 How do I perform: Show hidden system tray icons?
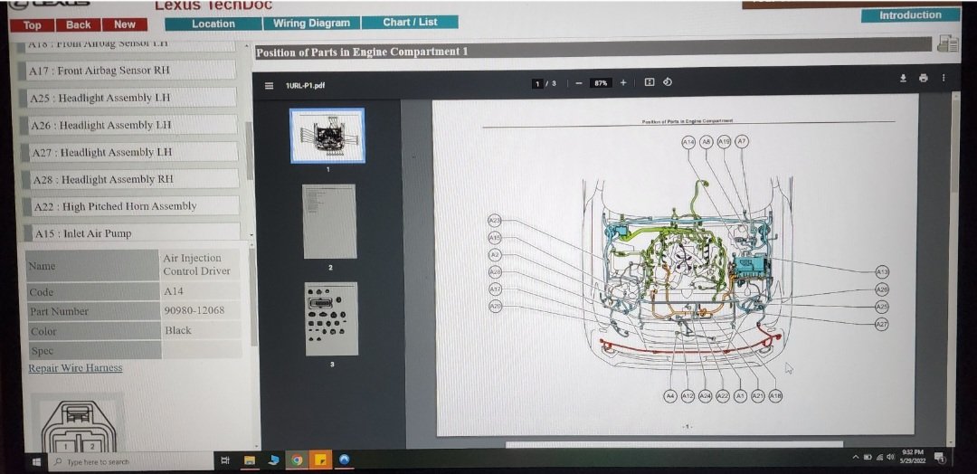click(x=856, y=457)
